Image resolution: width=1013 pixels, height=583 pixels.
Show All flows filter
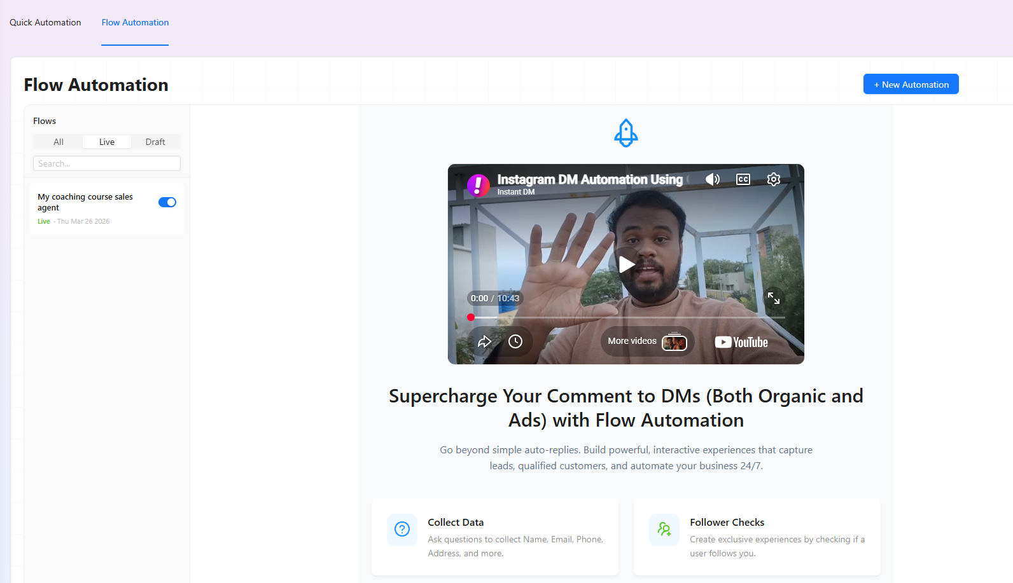point(59,142)
